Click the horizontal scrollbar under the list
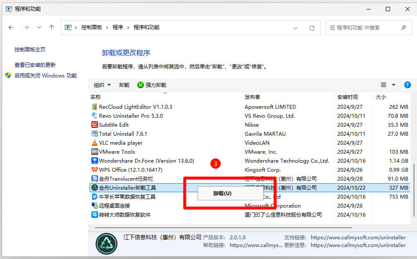This screenshot has width=417, height=259. coord(223,228)
